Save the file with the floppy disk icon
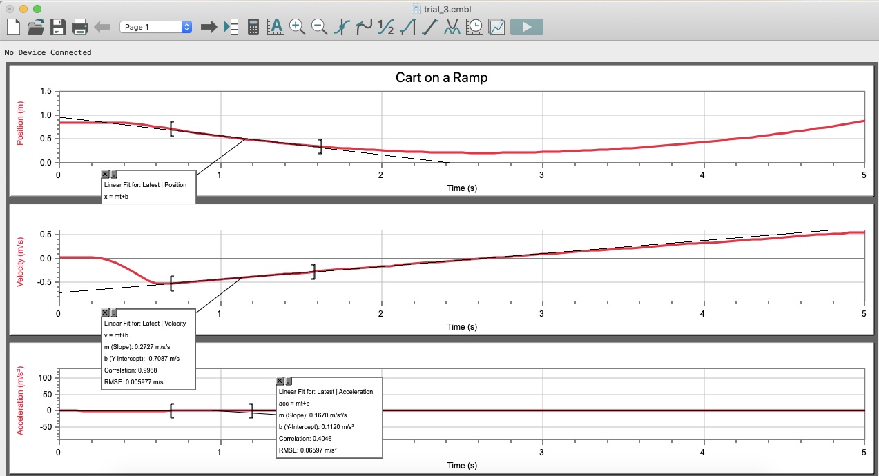Viewport: 879px width, 476px height. [57, 27]
